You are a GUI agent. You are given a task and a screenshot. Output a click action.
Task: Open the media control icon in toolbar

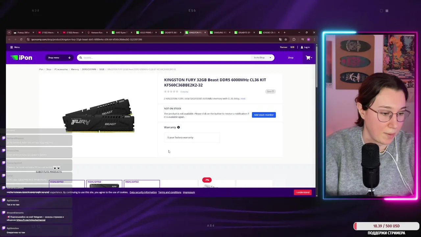(303, 39)
